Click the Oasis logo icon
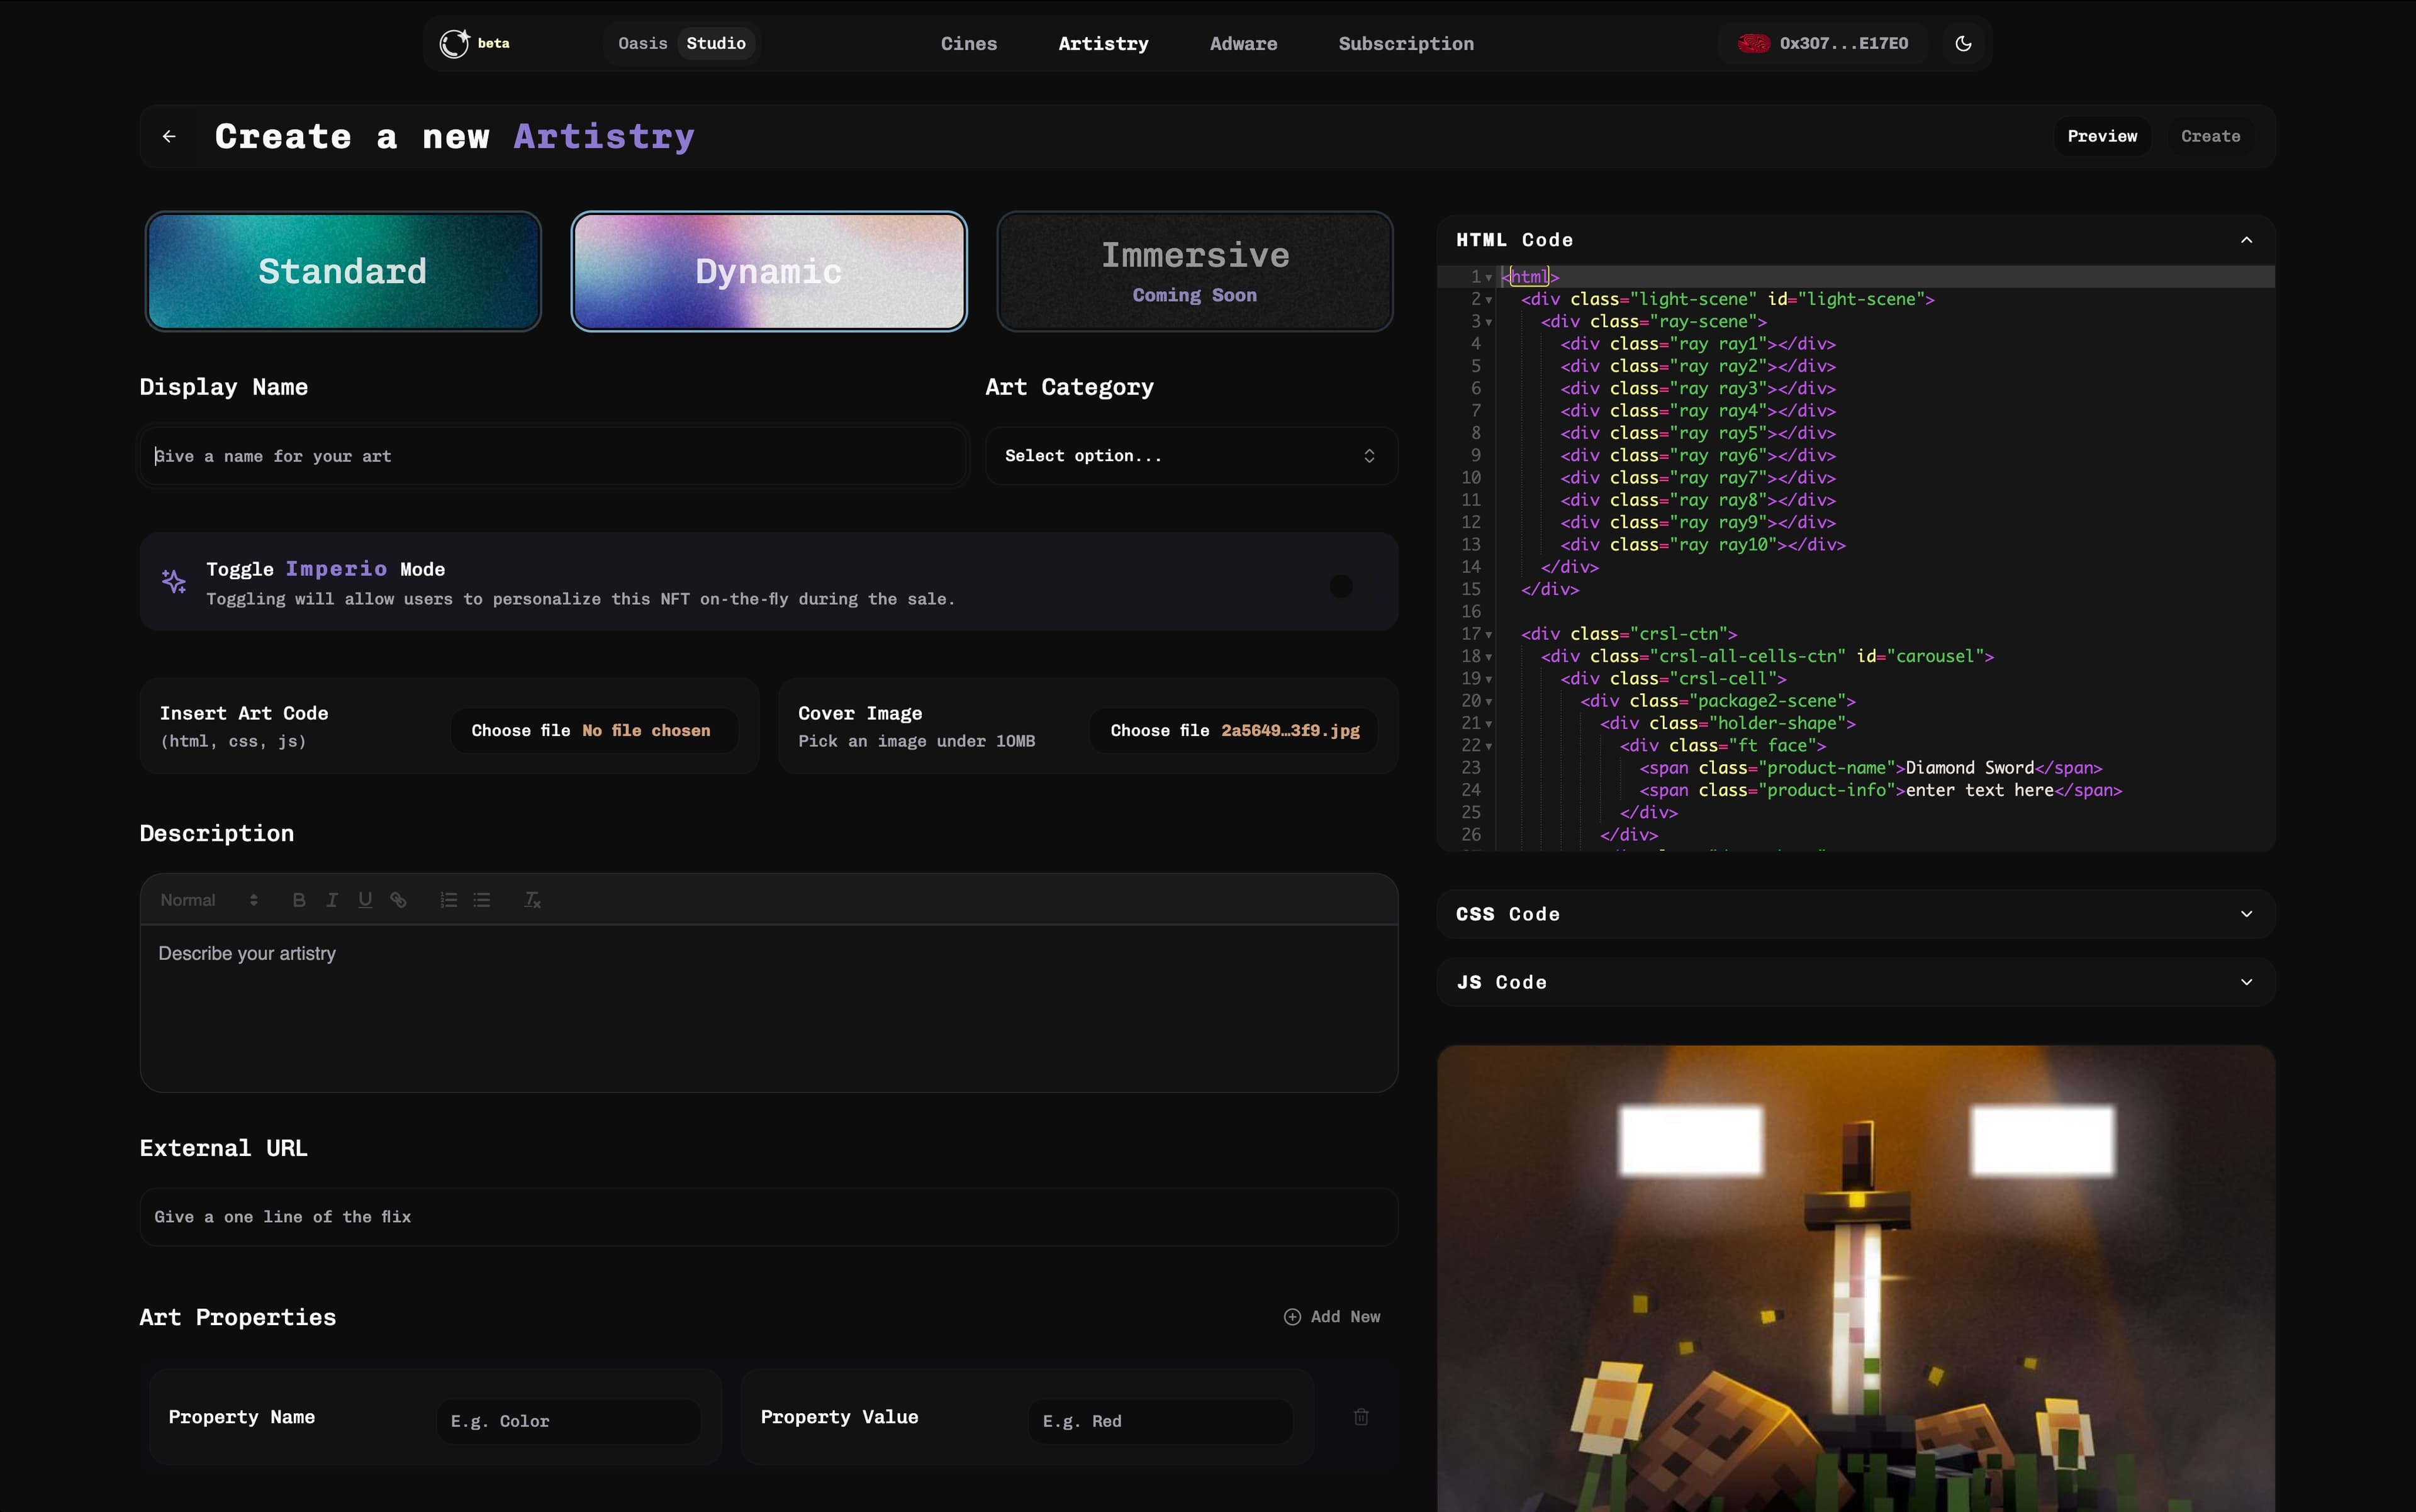This screenshot has width=2416, height=1512. tap(455, 43)
